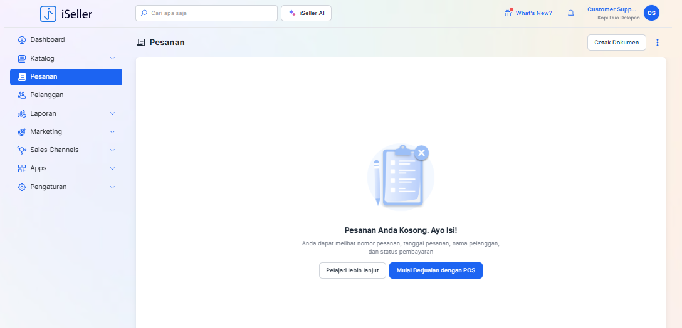Open the three-dot more options menu
682x328 pixels.
pos(658,43)
